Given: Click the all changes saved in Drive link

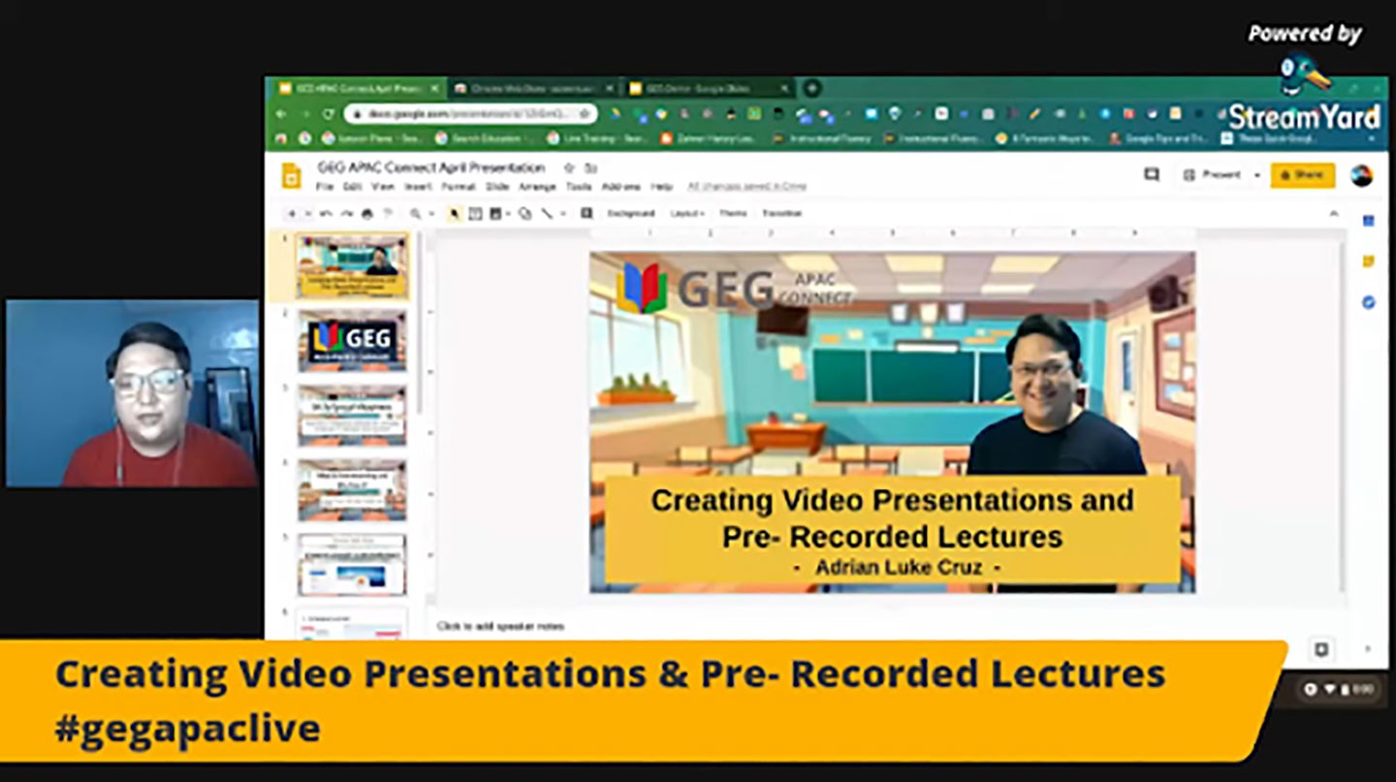Looking at the screenshot, I should coord(746,186).
